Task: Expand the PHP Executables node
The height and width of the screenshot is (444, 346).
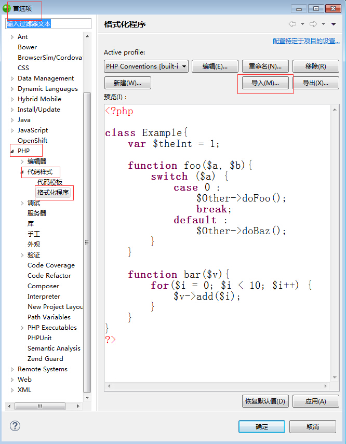Action: (x=22, y=328)
